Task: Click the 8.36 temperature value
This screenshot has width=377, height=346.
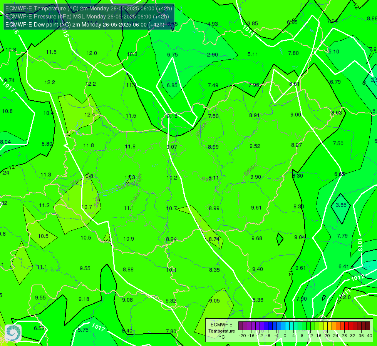Action: (258, 300)
